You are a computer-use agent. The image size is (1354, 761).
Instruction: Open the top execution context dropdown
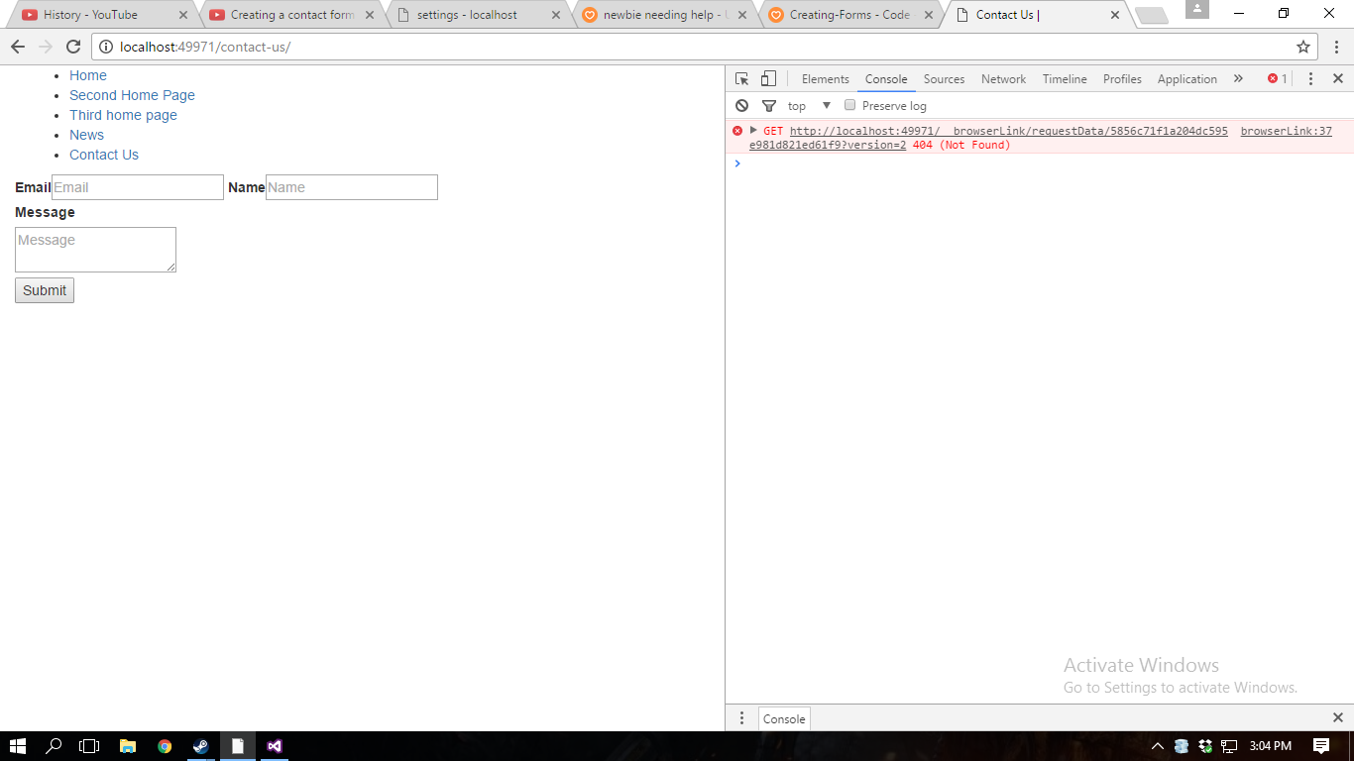click(x=810, y=106)
